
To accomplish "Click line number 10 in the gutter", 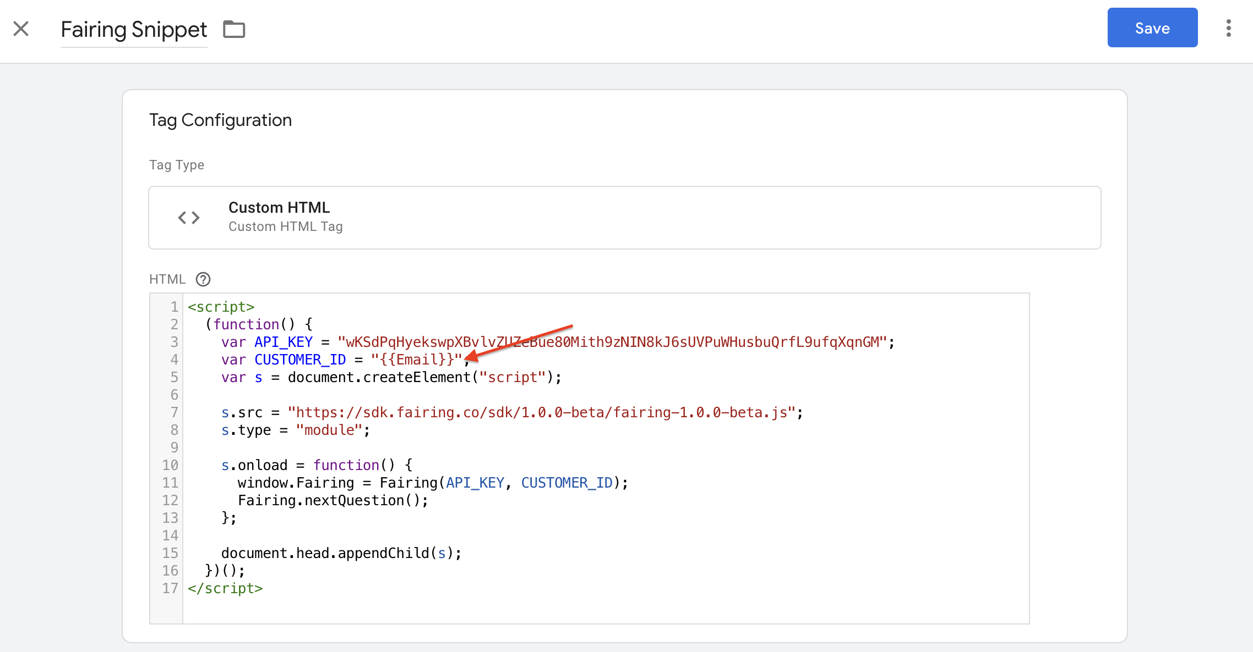I will tap(170, 465).
